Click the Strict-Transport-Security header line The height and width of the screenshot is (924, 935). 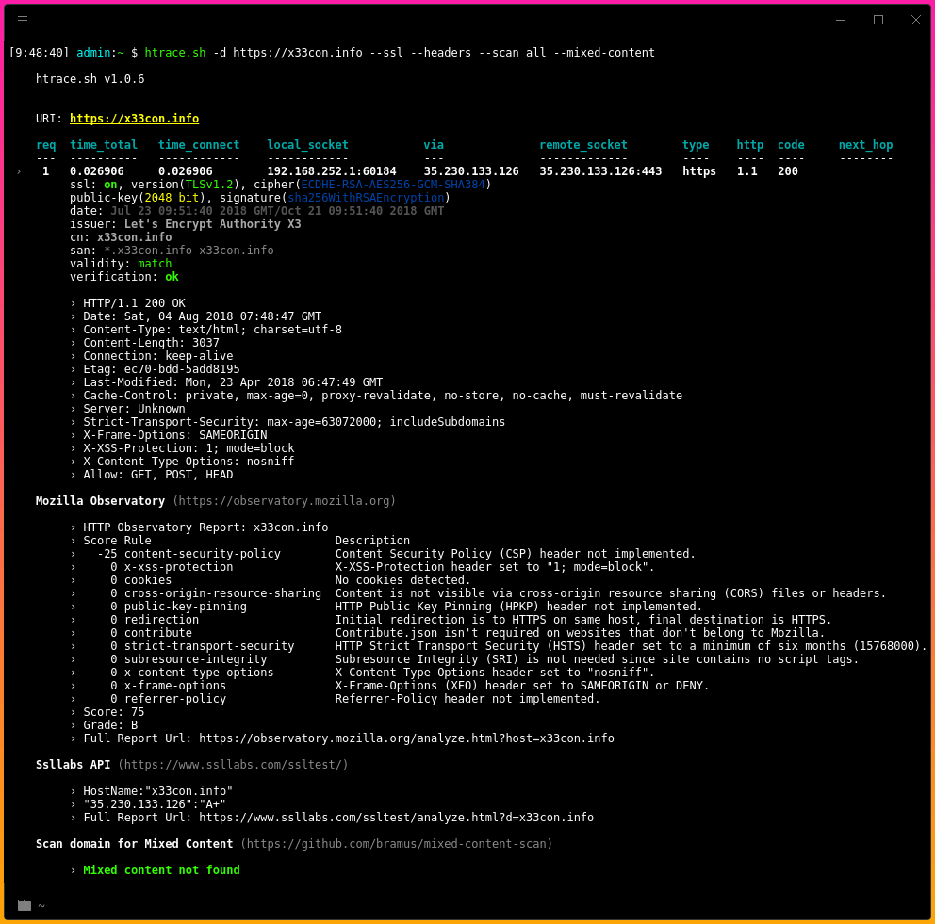(294, 422)
